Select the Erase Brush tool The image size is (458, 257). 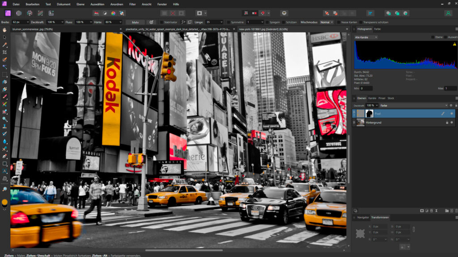pyautogui.click(x=4, y=112)
